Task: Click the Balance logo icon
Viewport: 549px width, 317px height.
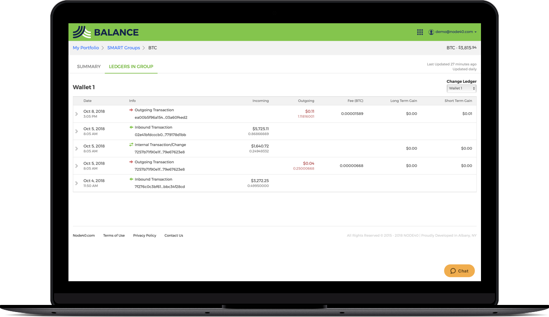Action: (82, 32)
